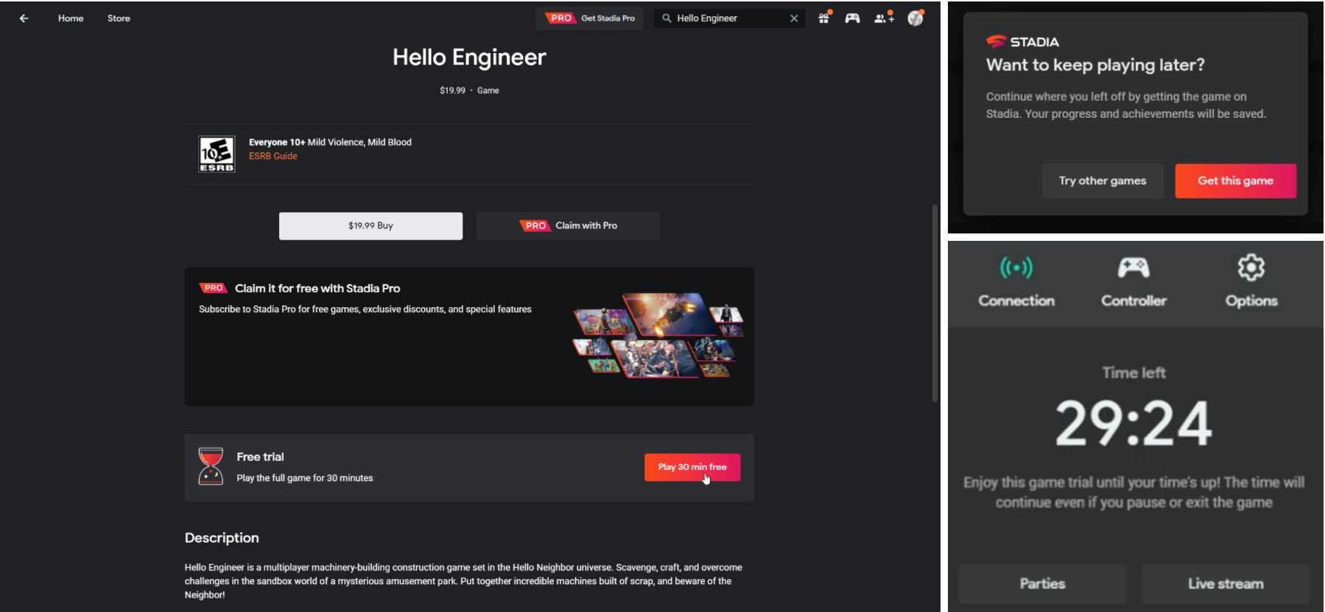Click the ESRB Everyone 10+ rating badge
The height and width of the screenshot is (612, 1325).
pyautogui.click(x=217, y=154)
